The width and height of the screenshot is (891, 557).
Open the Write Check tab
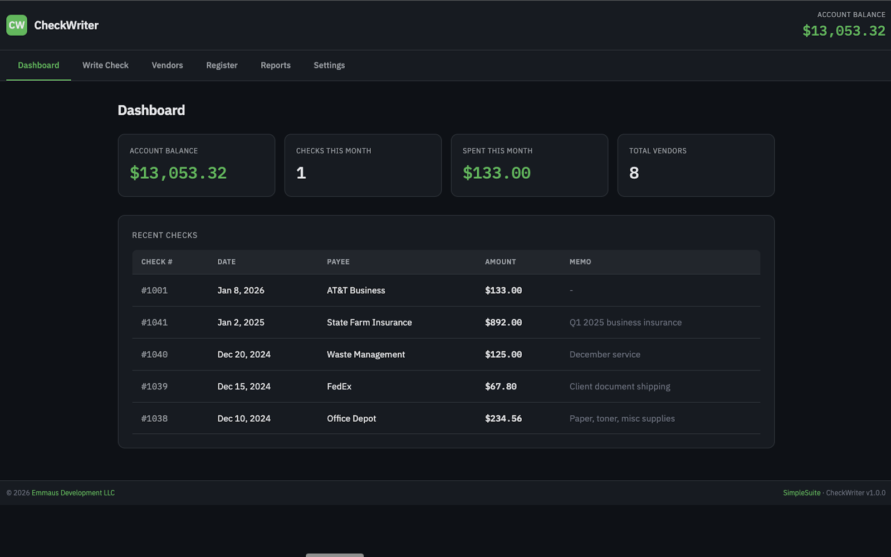point(105,65)
